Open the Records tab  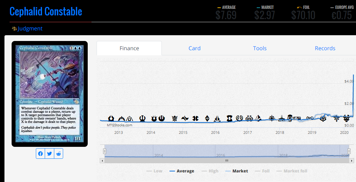pyautogui.click(x=325, y=48)
